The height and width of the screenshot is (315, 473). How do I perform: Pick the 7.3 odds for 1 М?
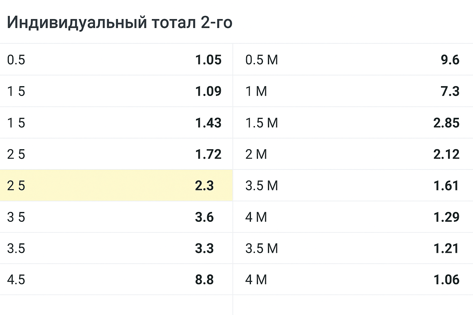point(450,91)
